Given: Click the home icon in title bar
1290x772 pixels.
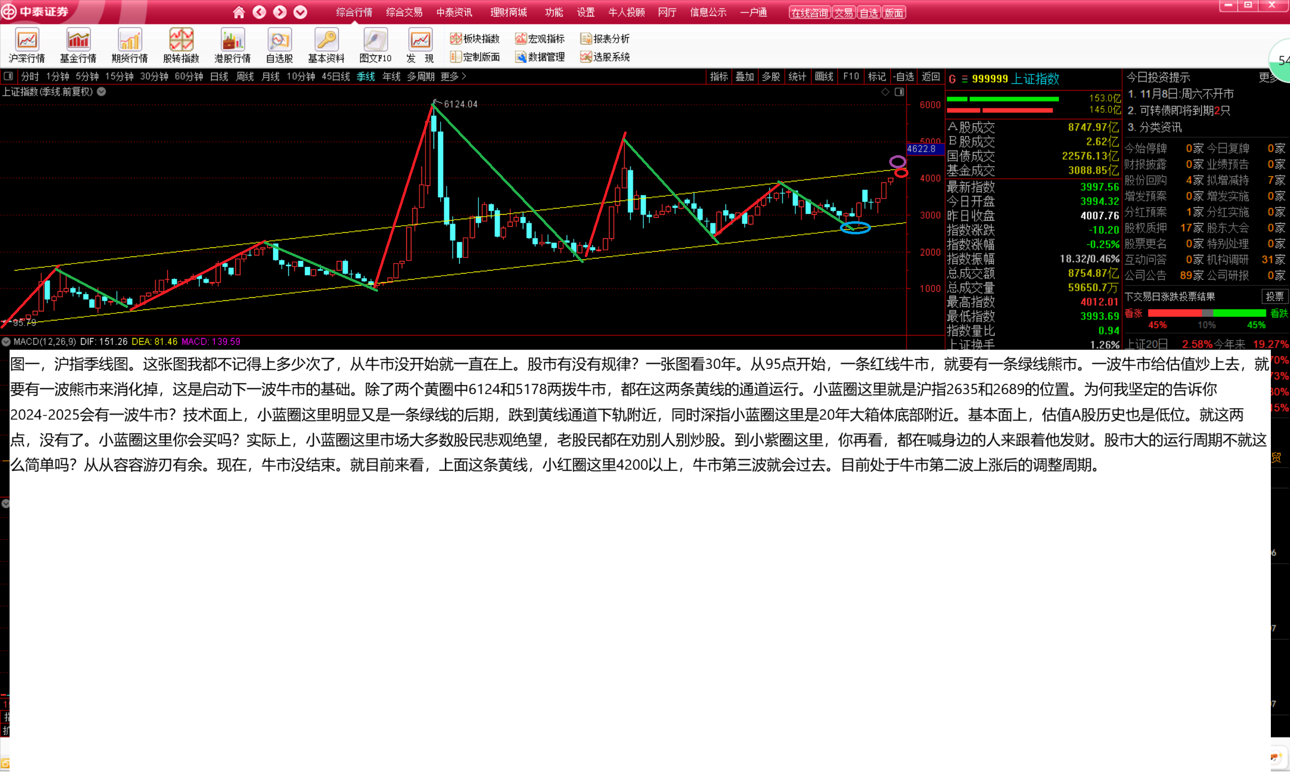Looking at the screenshot, I should (x=239, y=12).
